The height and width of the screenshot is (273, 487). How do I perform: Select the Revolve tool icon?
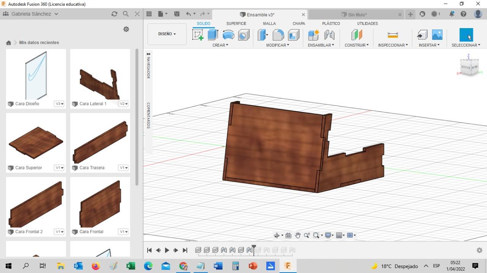point(228,35)
